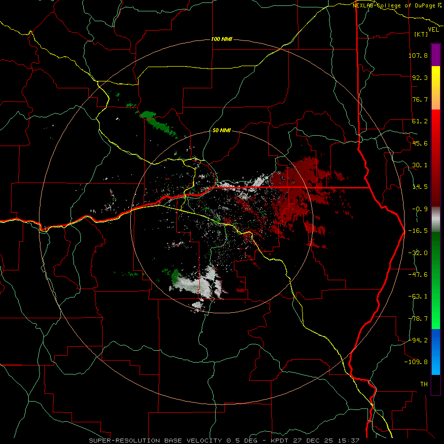Click the 61.2 velocity scale value

(420, 121)
